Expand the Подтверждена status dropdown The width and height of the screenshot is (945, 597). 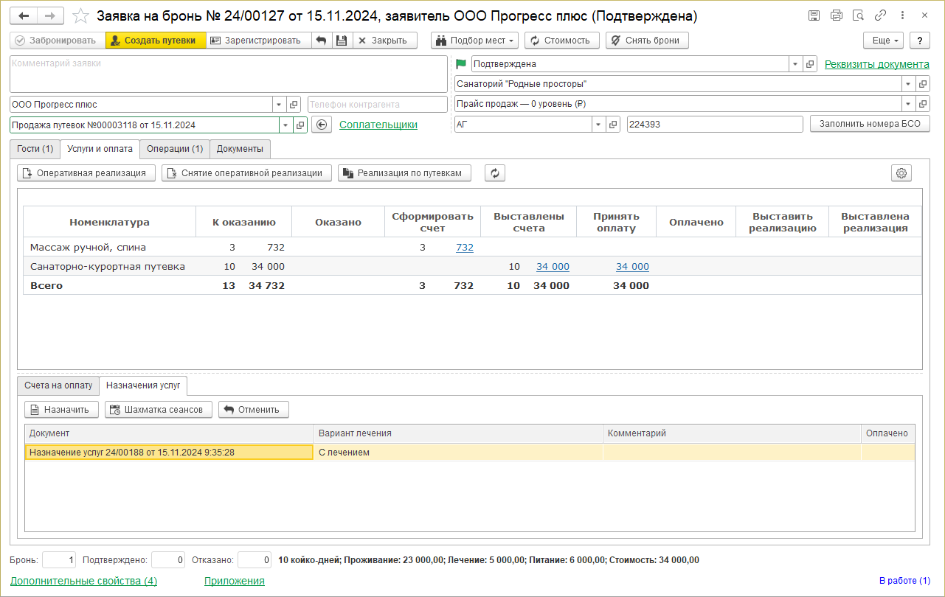coord(795,64)
